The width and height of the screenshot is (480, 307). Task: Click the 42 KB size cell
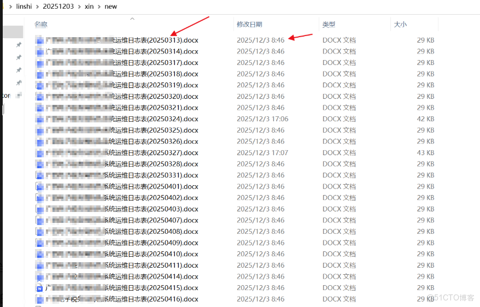click(425, 119)
